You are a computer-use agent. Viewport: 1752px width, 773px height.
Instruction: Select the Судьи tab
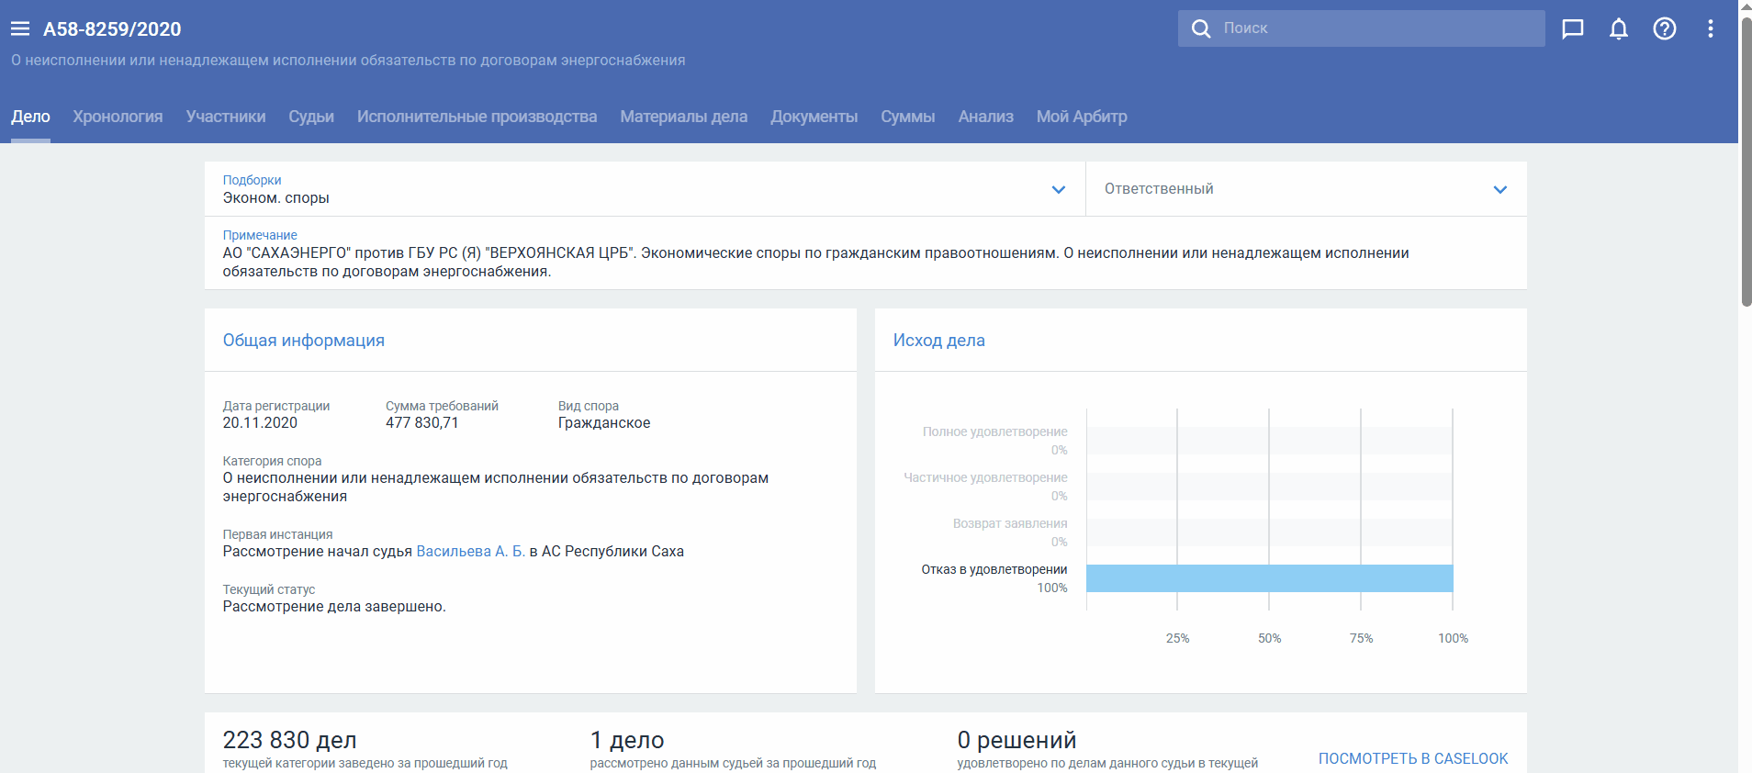(311, 117)
